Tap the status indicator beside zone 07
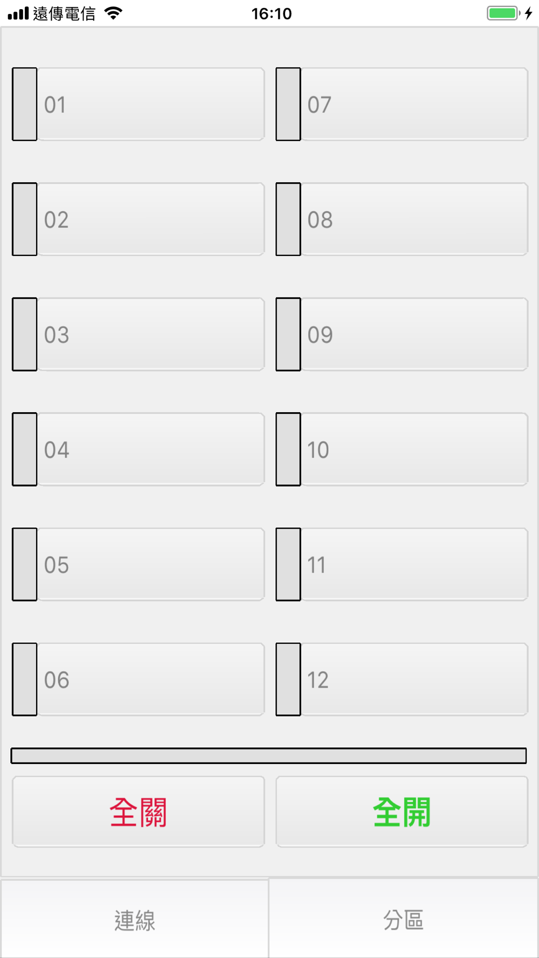 (x=288, y=104)
